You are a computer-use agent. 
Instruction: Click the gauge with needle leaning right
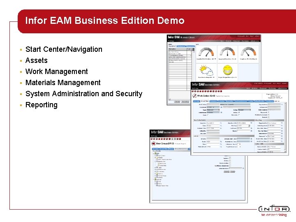206,52
